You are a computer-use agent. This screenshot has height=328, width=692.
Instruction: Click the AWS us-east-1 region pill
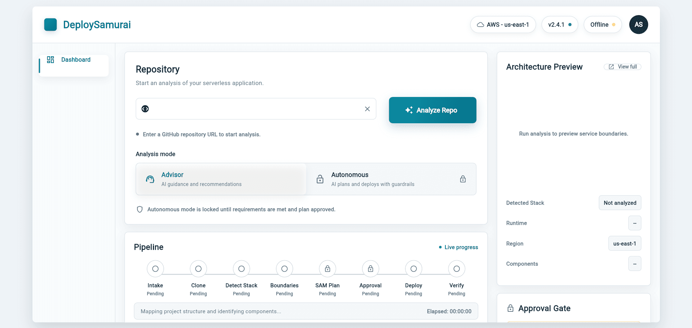click(503, 25)
